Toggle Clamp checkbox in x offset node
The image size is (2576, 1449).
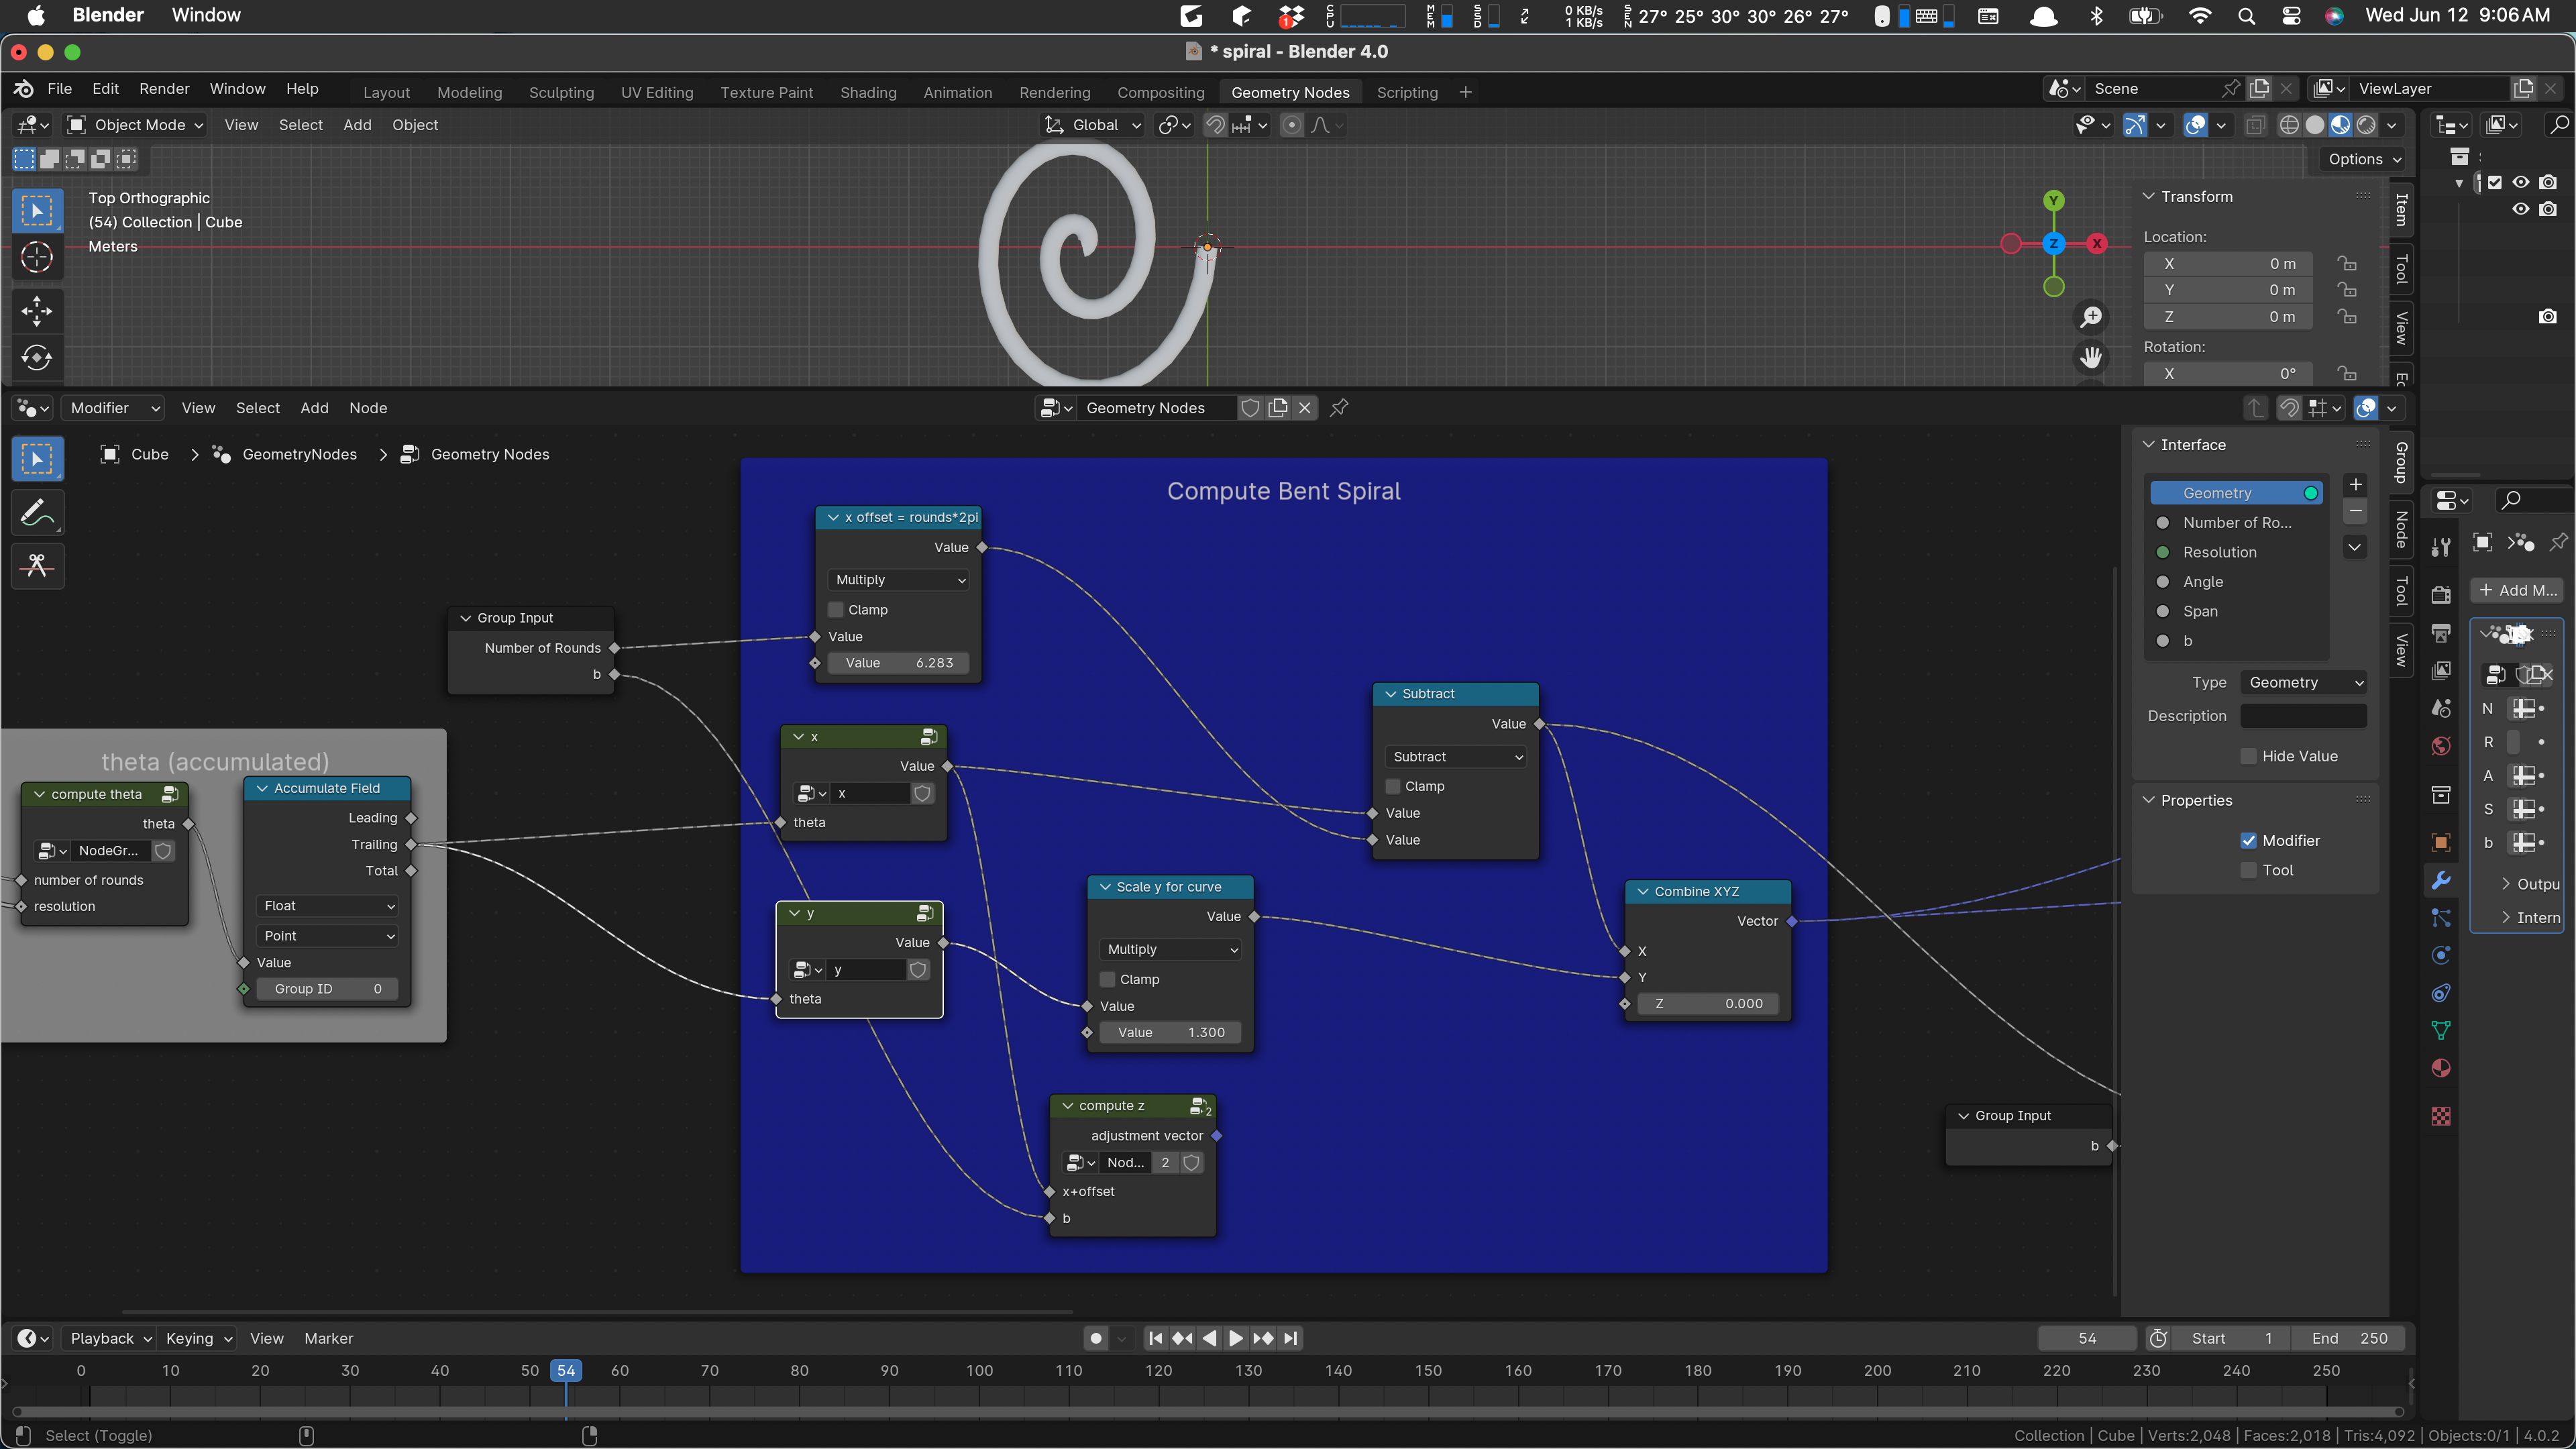(x=836, y=610)
